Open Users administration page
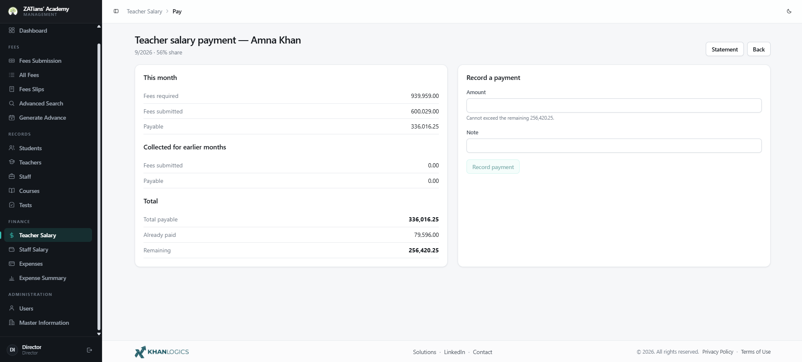The image size is (802, 362). pos(48,308)
